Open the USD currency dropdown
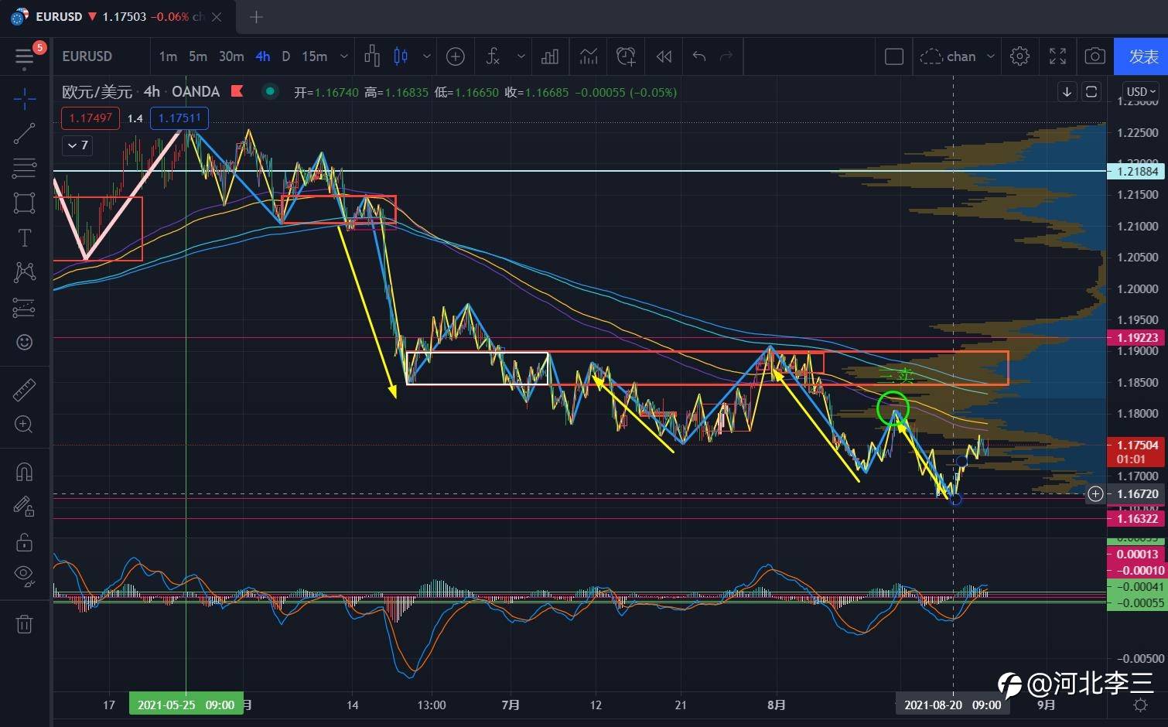 (1140, 92)
